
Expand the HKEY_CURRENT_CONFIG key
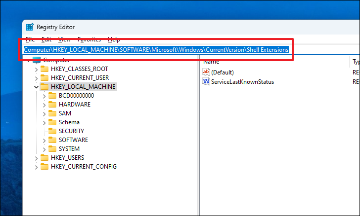[36, 167]
